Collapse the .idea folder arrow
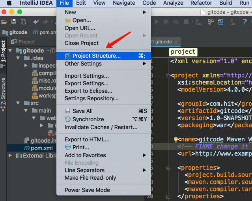The height and width of the screenshot is (201, 252). pyautogui.click(x=18, y=58)
